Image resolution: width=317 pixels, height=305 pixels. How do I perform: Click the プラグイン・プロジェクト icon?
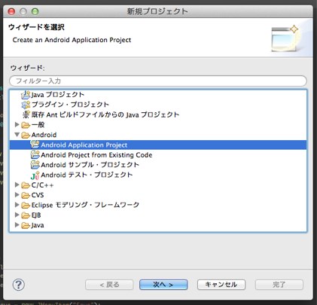pyautogui.click(x=26, y=105)
